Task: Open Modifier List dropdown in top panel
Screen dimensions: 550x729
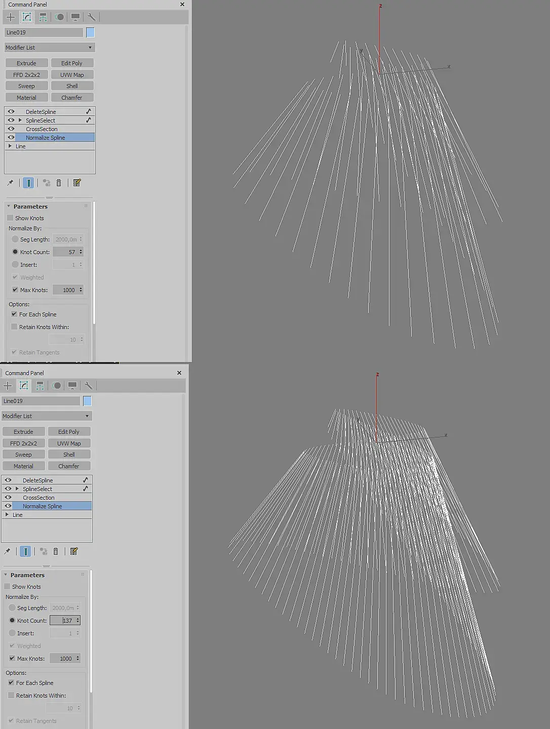Action: pyautogui.click(x=50, y=48)
